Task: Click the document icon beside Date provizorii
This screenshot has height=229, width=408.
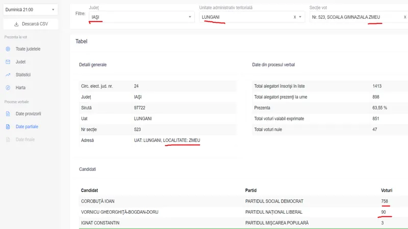Action: pyautogui.click(x=8, y=113)
